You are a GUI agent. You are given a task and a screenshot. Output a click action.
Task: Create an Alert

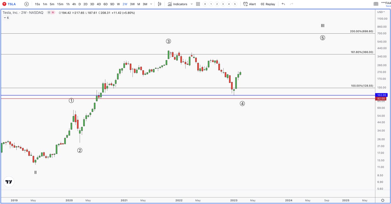point(250,4)
